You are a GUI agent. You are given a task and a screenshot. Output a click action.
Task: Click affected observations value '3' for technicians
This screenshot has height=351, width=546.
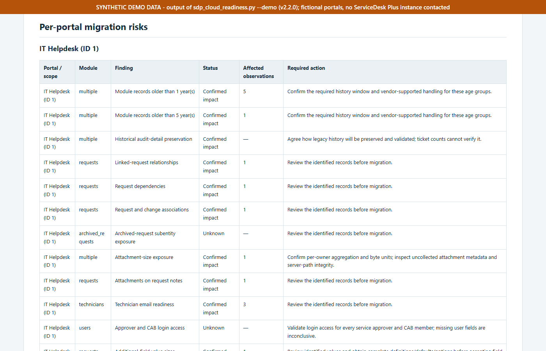[x=245, y=305]
